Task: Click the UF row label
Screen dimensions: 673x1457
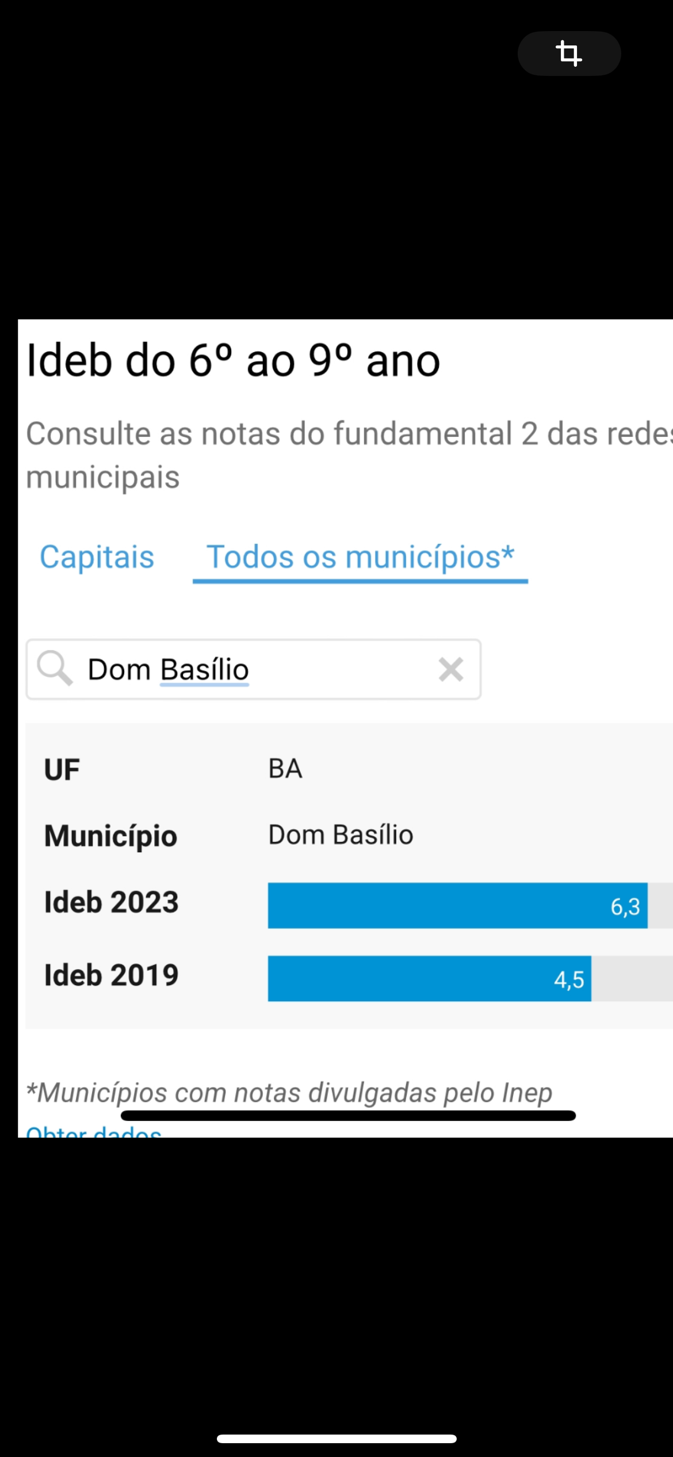Action: 62,770
